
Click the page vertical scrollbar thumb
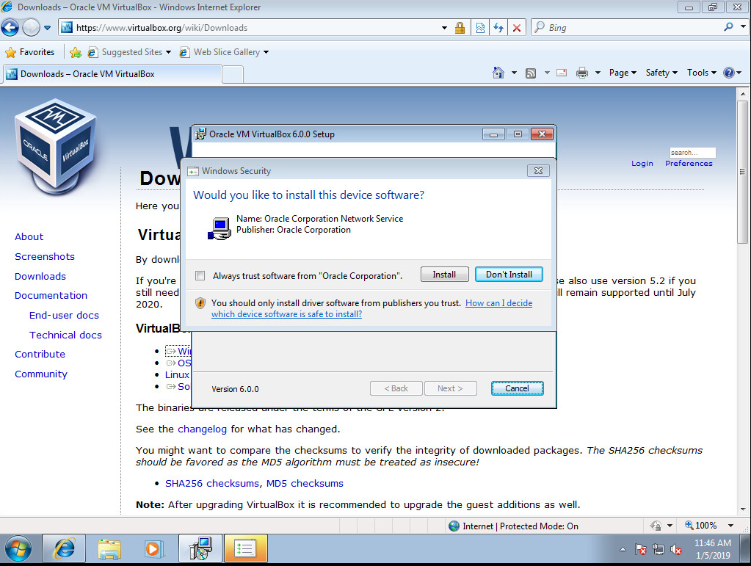pos(742,173)
